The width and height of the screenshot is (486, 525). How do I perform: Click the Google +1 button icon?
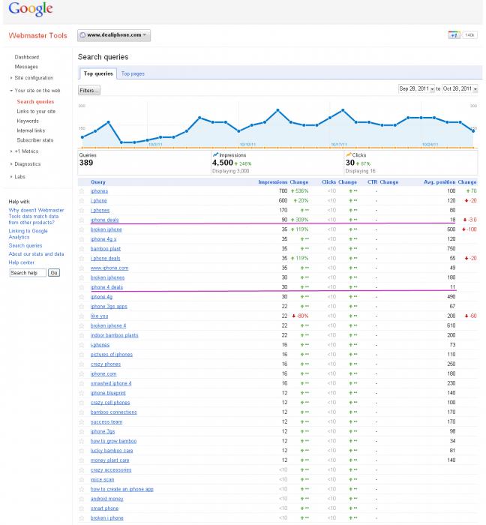pyautogui.click(x=454, y=34)
